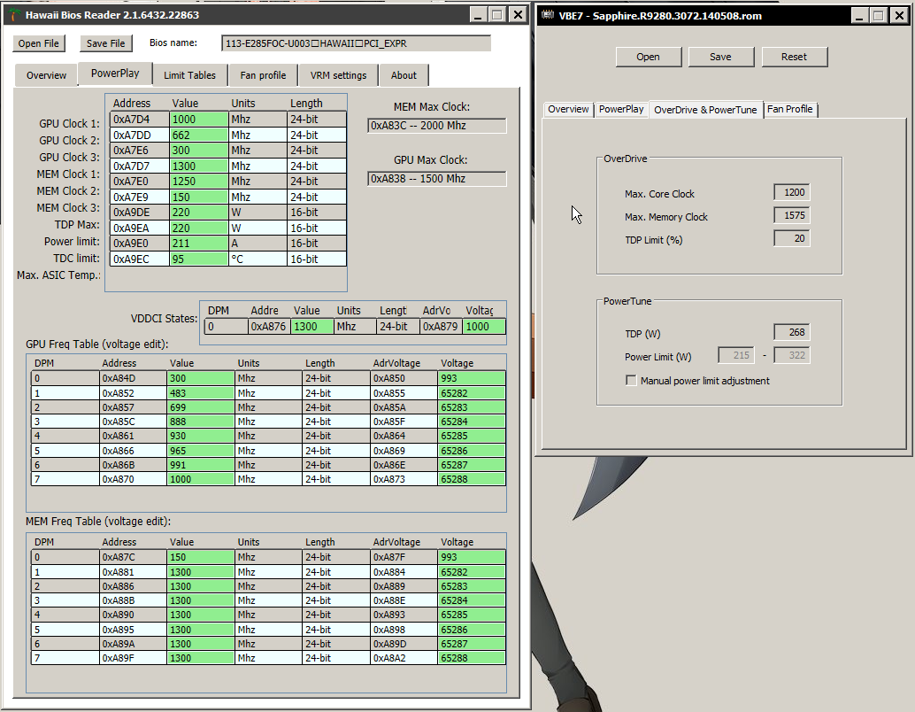
Task: Select the Max. Core Clock field
Action: click(791, 193)
